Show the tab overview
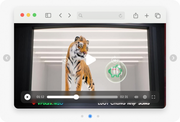The width and height of the screenshot is (180, 122). 157,16
